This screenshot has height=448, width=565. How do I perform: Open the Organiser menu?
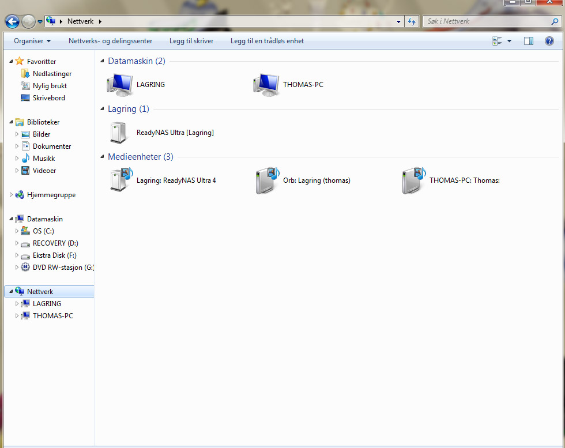pos(32,41)
